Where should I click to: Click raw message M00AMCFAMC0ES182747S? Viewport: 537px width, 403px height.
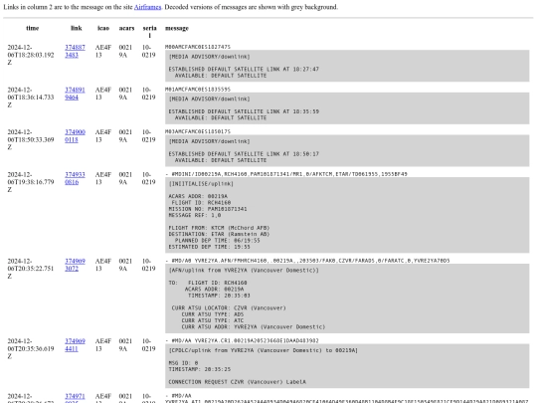click(198, 47)
